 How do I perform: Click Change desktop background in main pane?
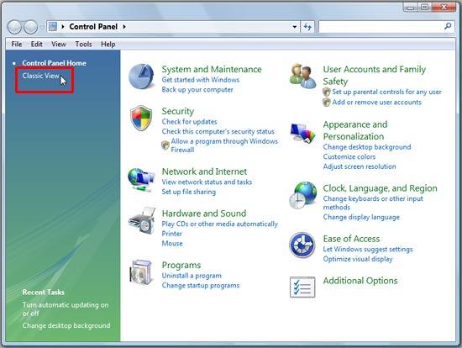(x=367, y=147)
